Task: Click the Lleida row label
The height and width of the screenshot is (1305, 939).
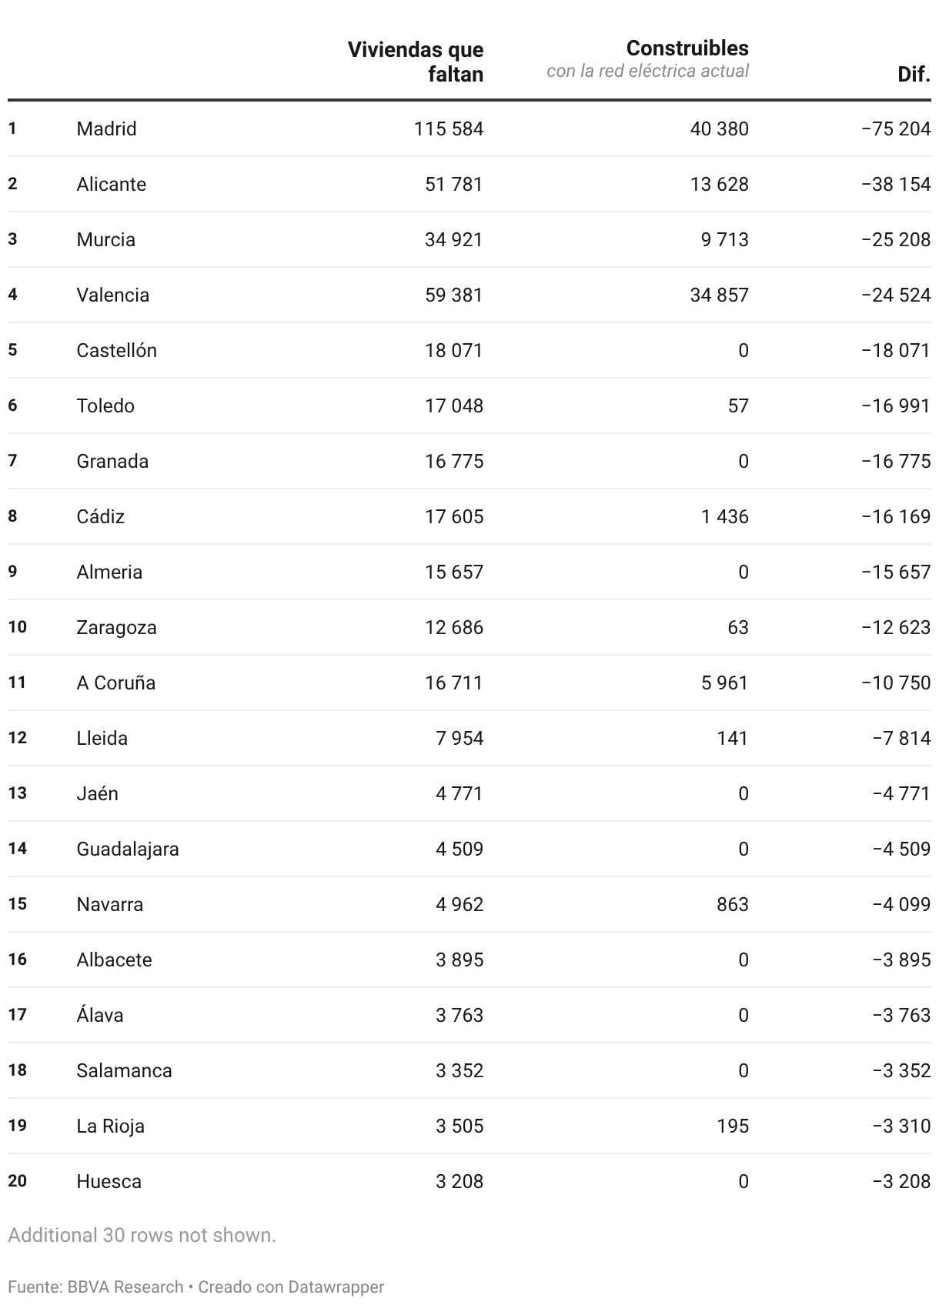Action: 102,738
